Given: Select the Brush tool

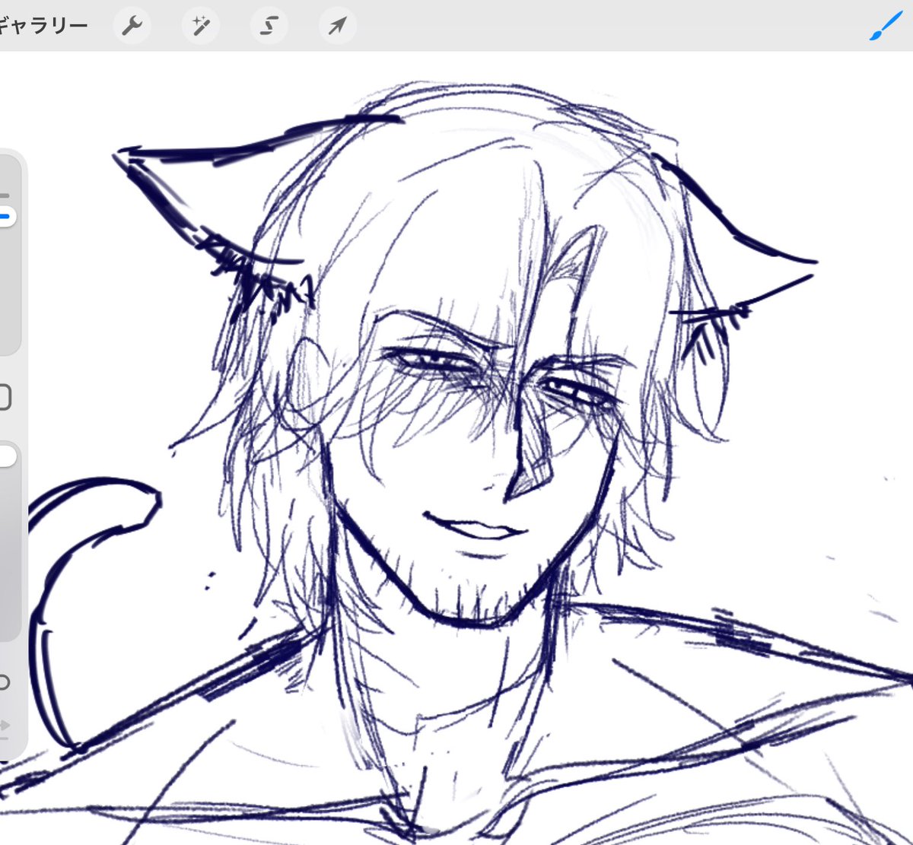Looking at the screenshot, I should (886, 27).
